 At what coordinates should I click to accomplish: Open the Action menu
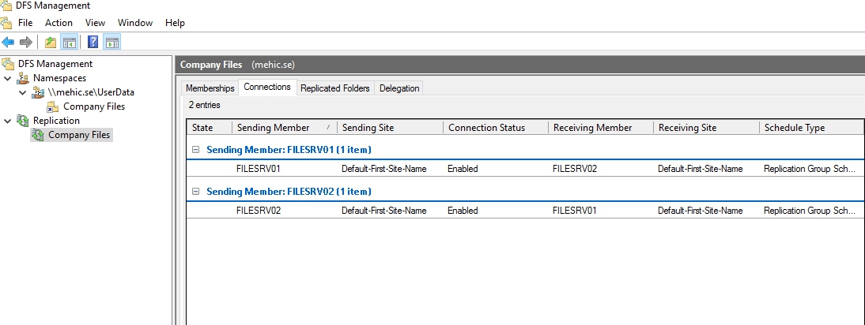point(59,23)
